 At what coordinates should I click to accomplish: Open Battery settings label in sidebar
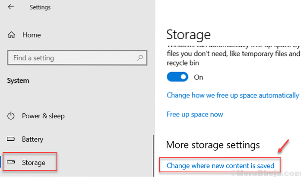32,139
